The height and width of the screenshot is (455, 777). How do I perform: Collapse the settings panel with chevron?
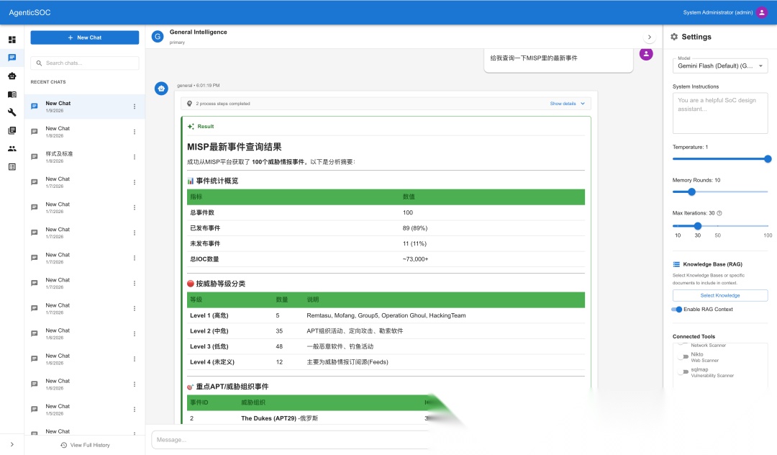pos(649,37)
